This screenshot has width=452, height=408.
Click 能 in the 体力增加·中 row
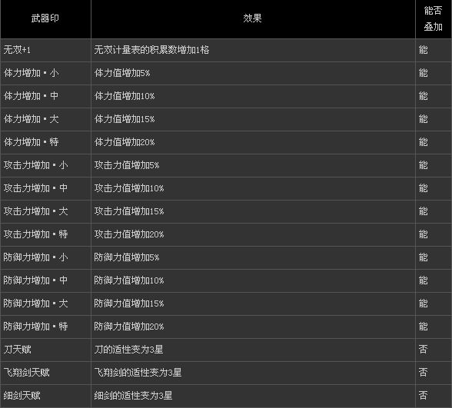(423, 96)
